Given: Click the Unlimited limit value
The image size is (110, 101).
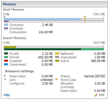Looking at the screenshot, I should coord(47,80).
